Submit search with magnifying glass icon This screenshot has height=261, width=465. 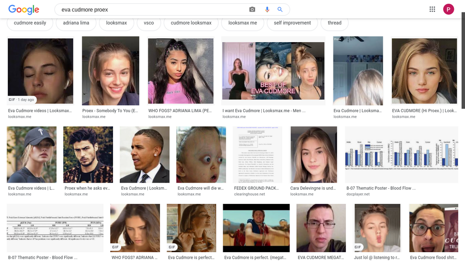[279, 9]
